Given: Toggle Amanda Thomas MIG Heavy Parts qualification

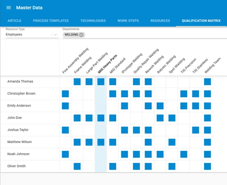Looking at the screenshot, I should pyautogui.click(x=101, y=81).
